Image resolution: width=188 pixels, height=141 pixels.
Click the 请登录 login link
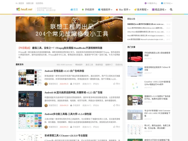click(x=21, y=3)
